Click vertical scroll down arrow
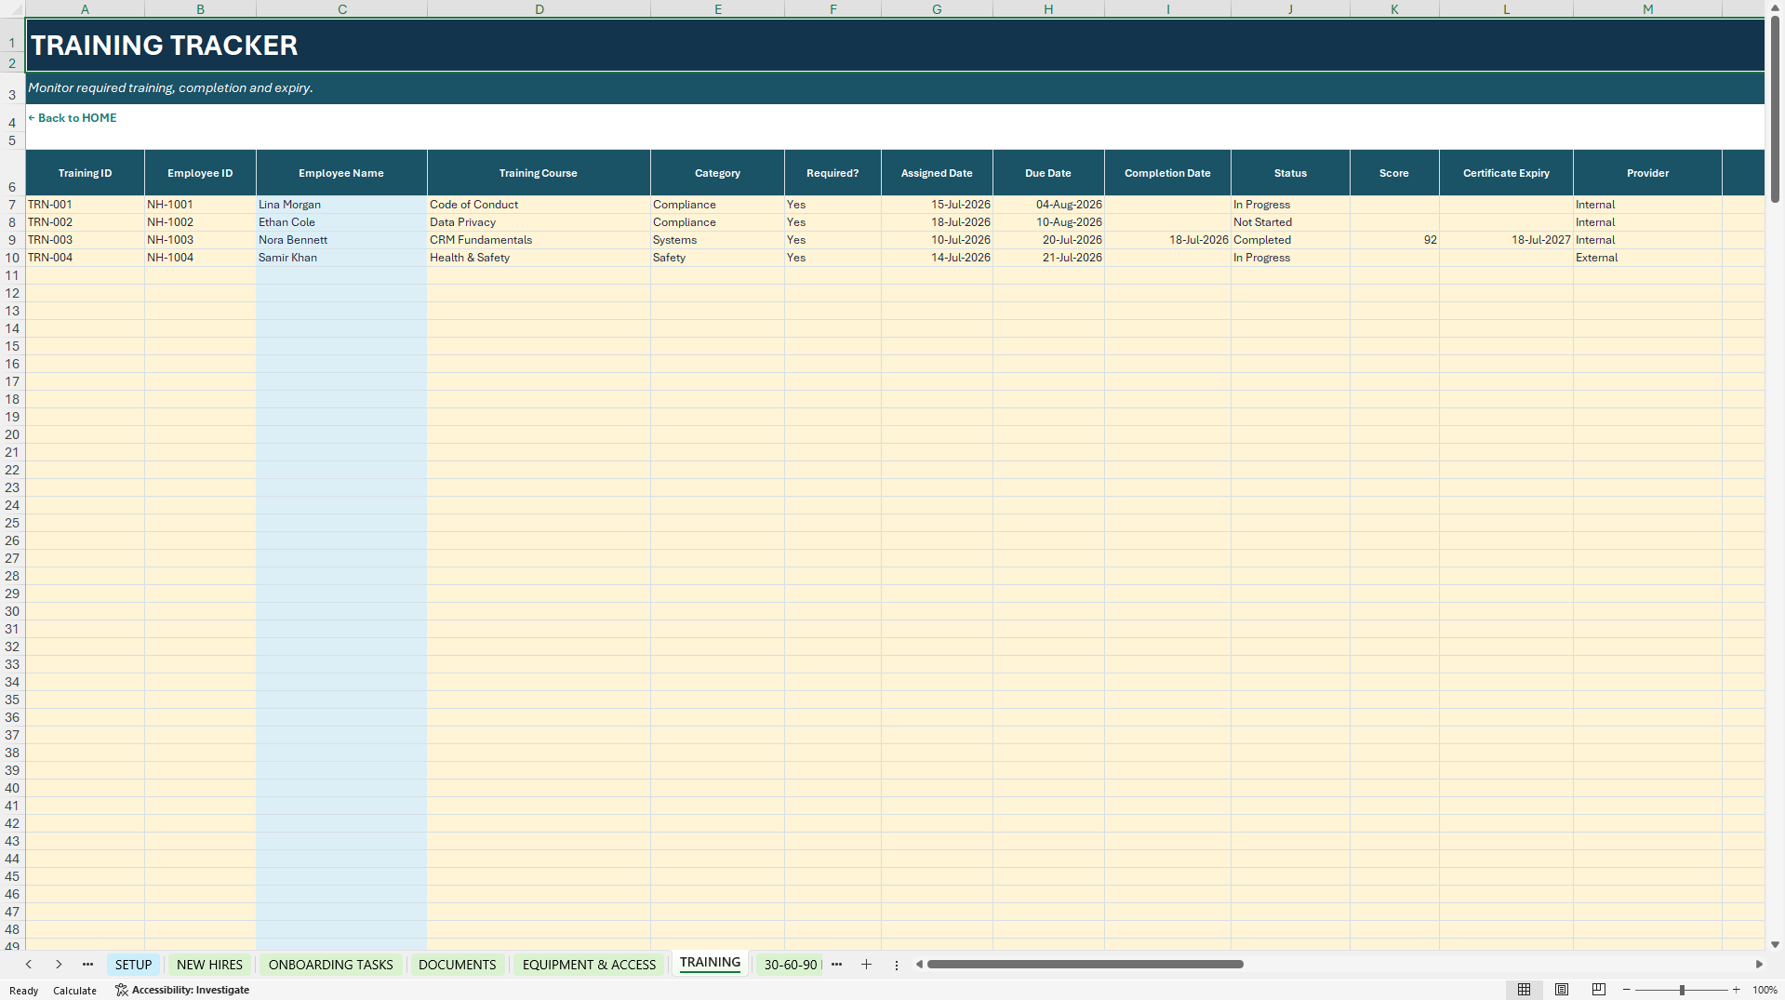1785x1000 pixels. pos(1775,944)
